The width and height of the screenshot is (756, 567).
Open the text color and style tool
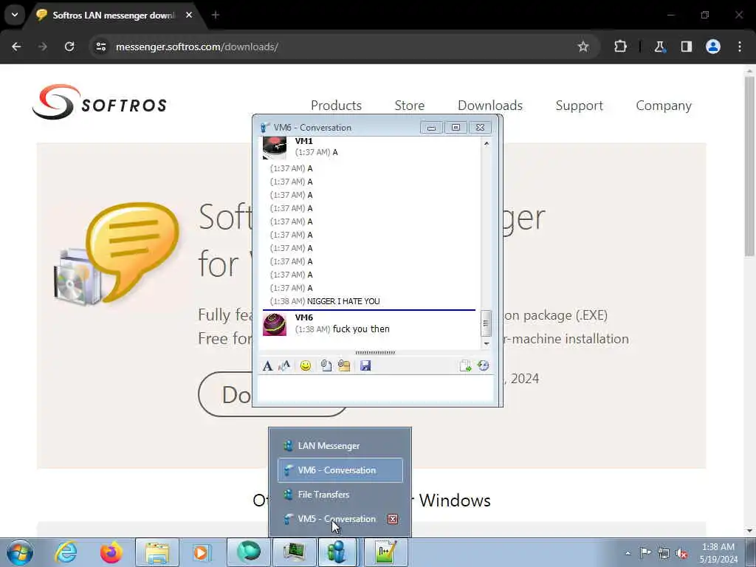[284, 366]
